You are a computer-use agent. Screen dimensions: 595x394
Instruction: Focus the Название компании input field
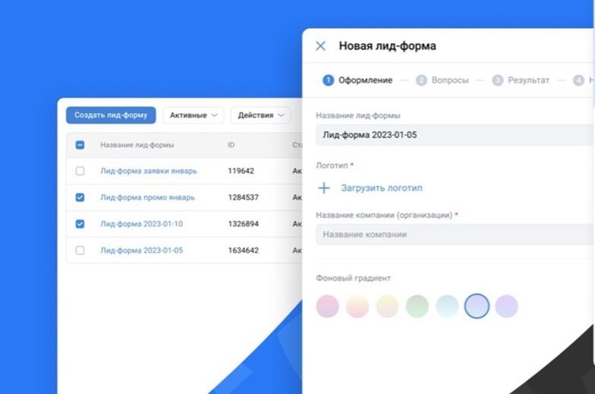coord(454,235)
